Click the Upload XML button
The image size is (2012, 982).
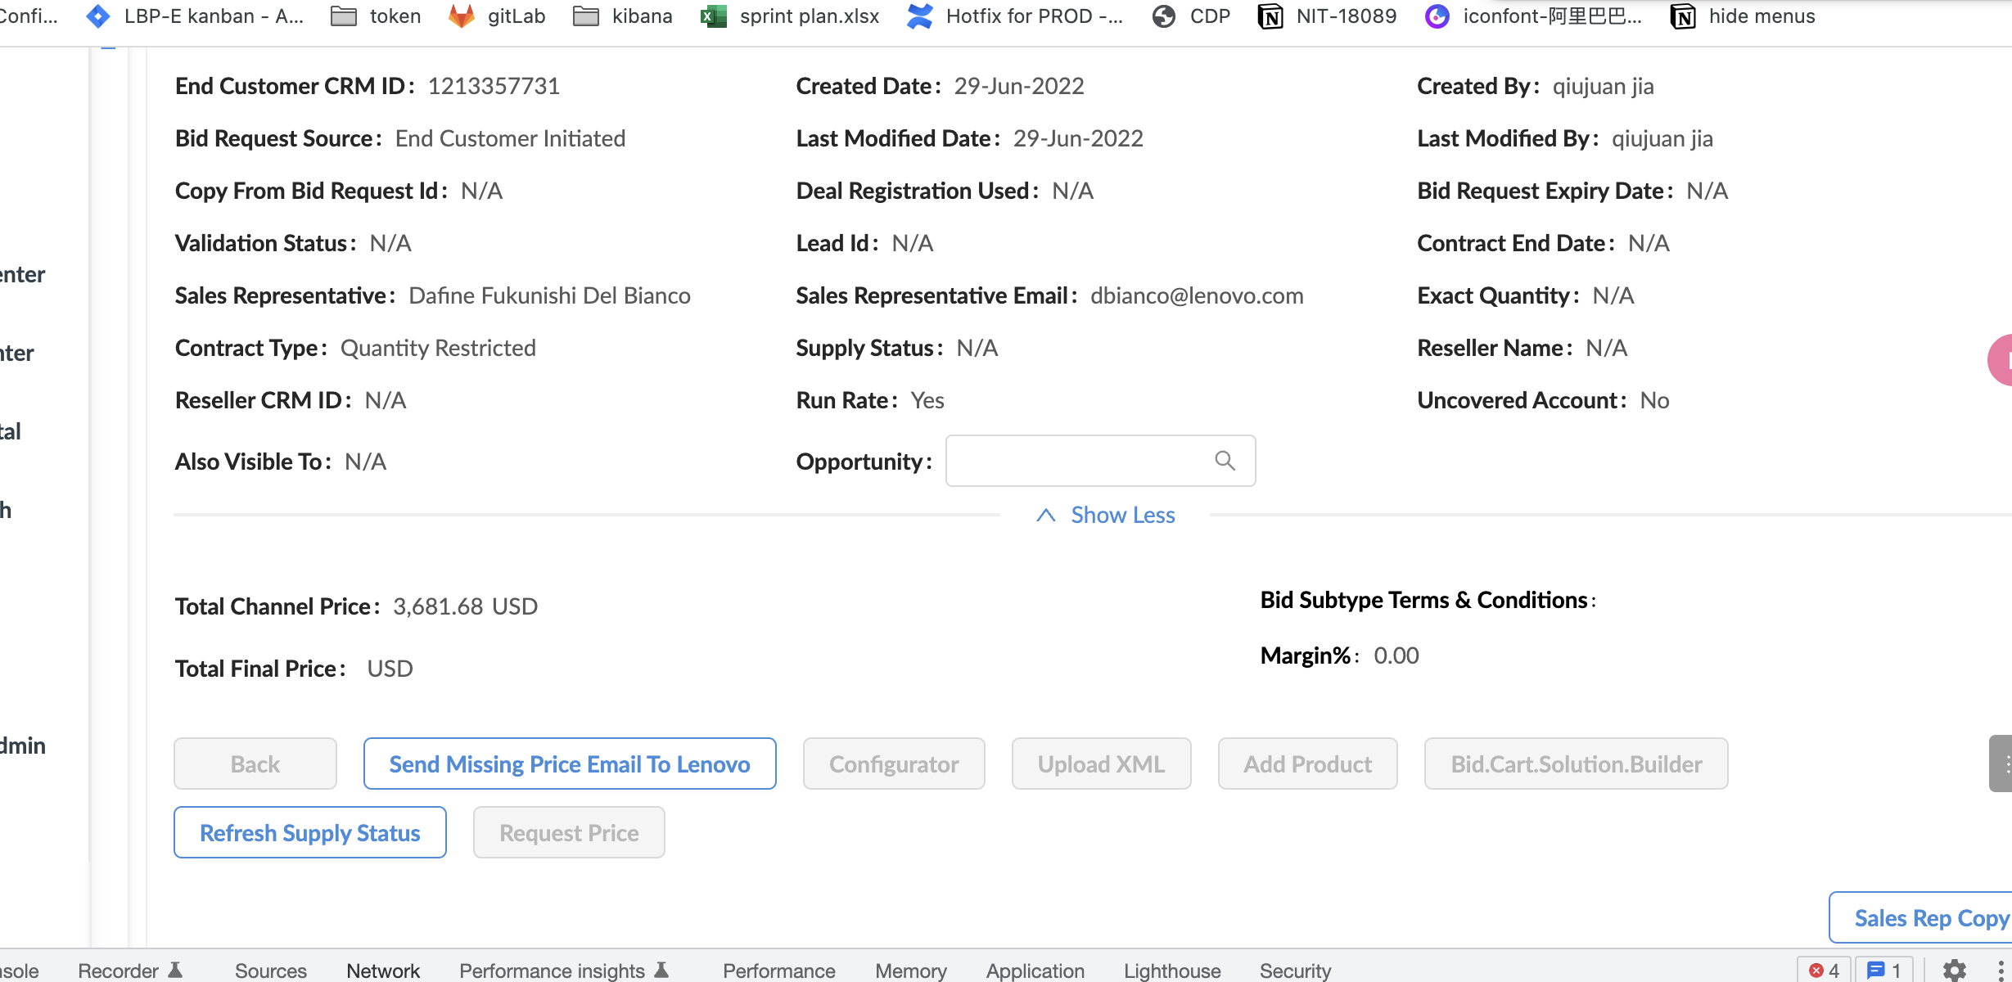[x=1102, y=764]
